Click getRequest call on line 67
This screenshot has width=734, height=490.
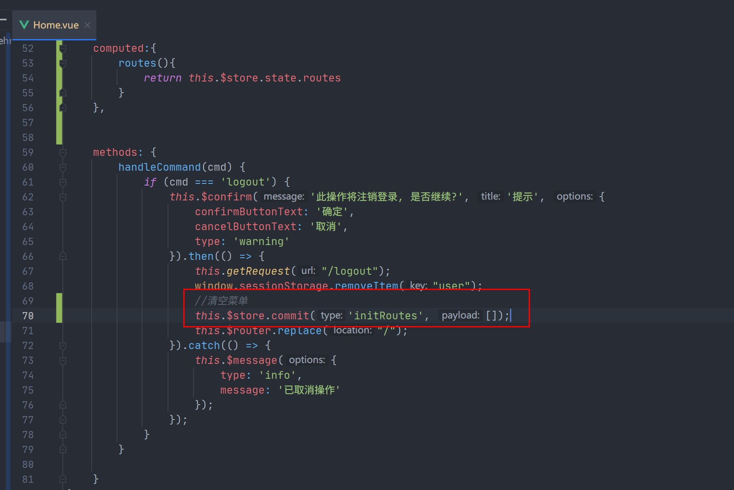[x=258, y=271]
